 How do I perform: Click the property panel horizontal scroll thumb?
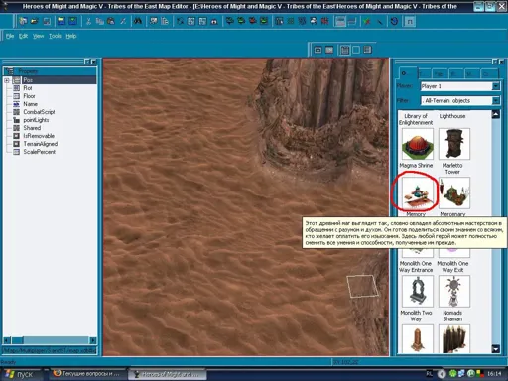[18, 340]
